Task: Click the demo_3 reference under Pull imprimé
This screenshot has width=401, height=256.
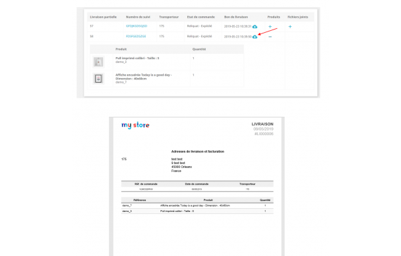Action: 121,62
